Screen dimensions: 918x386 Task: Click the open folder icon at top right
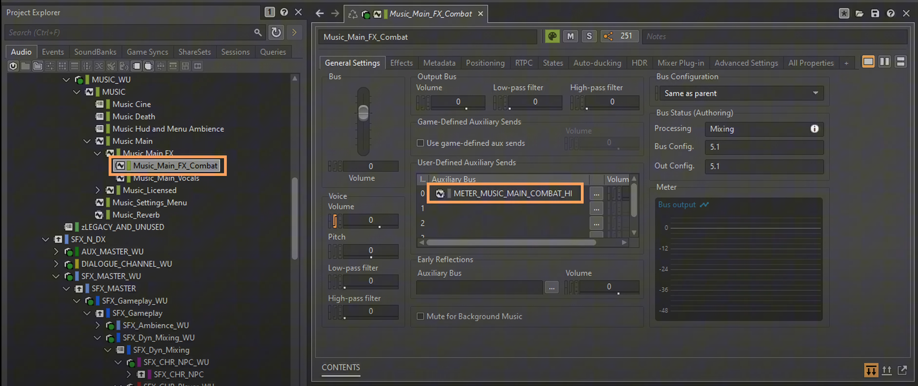(x=859, y=14)
